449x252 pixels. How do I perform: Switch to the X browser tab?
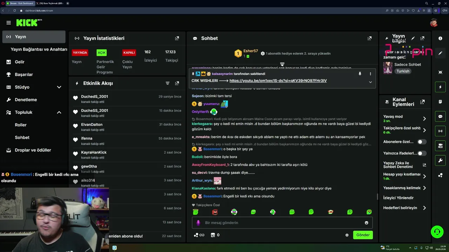[x=49, y=3]
